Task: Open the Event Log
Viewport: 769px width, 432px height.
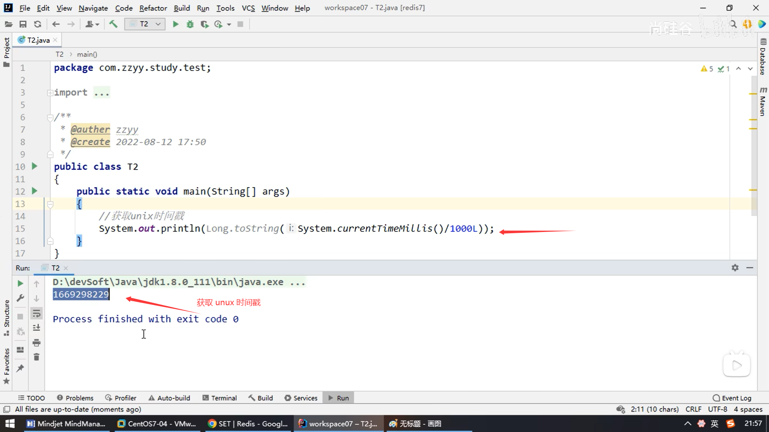Action: (x=732, y=398)
